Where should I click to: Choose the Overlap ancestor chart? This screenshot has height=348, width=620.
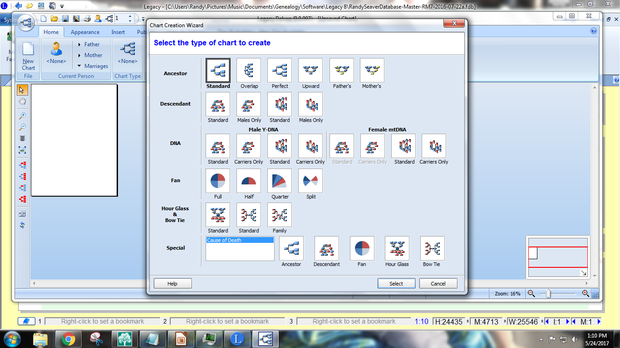(x=249, y=70)
